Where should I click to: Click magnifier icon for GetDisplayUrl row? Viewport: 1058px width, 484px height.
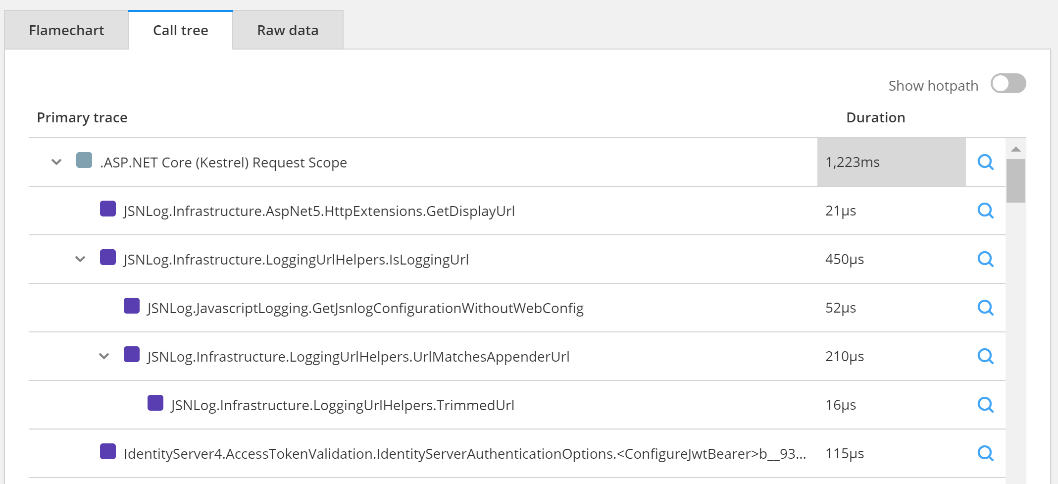[x=985, y=211]
